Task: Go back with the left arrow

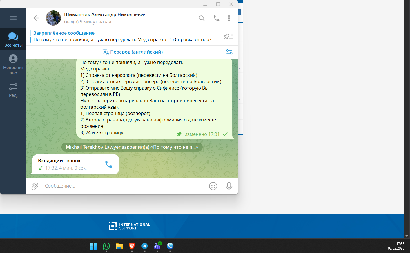Action: tap(36, 18)
